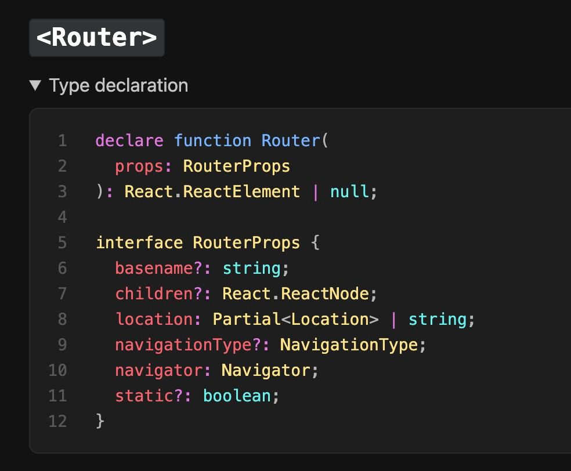Click 'boolean' type on line 11
This screenshot has width=571, height=471.
click(x=237, y=396)
